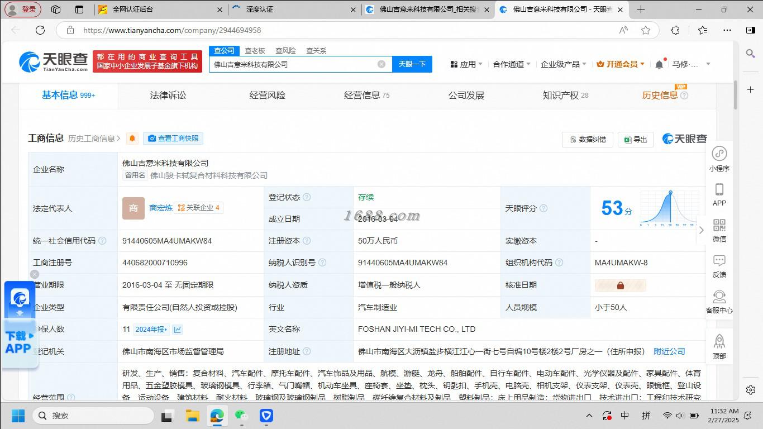Open the 历史信息 VIP tab
The height and width of the screenshot is (429, 763).
[665, 95]
